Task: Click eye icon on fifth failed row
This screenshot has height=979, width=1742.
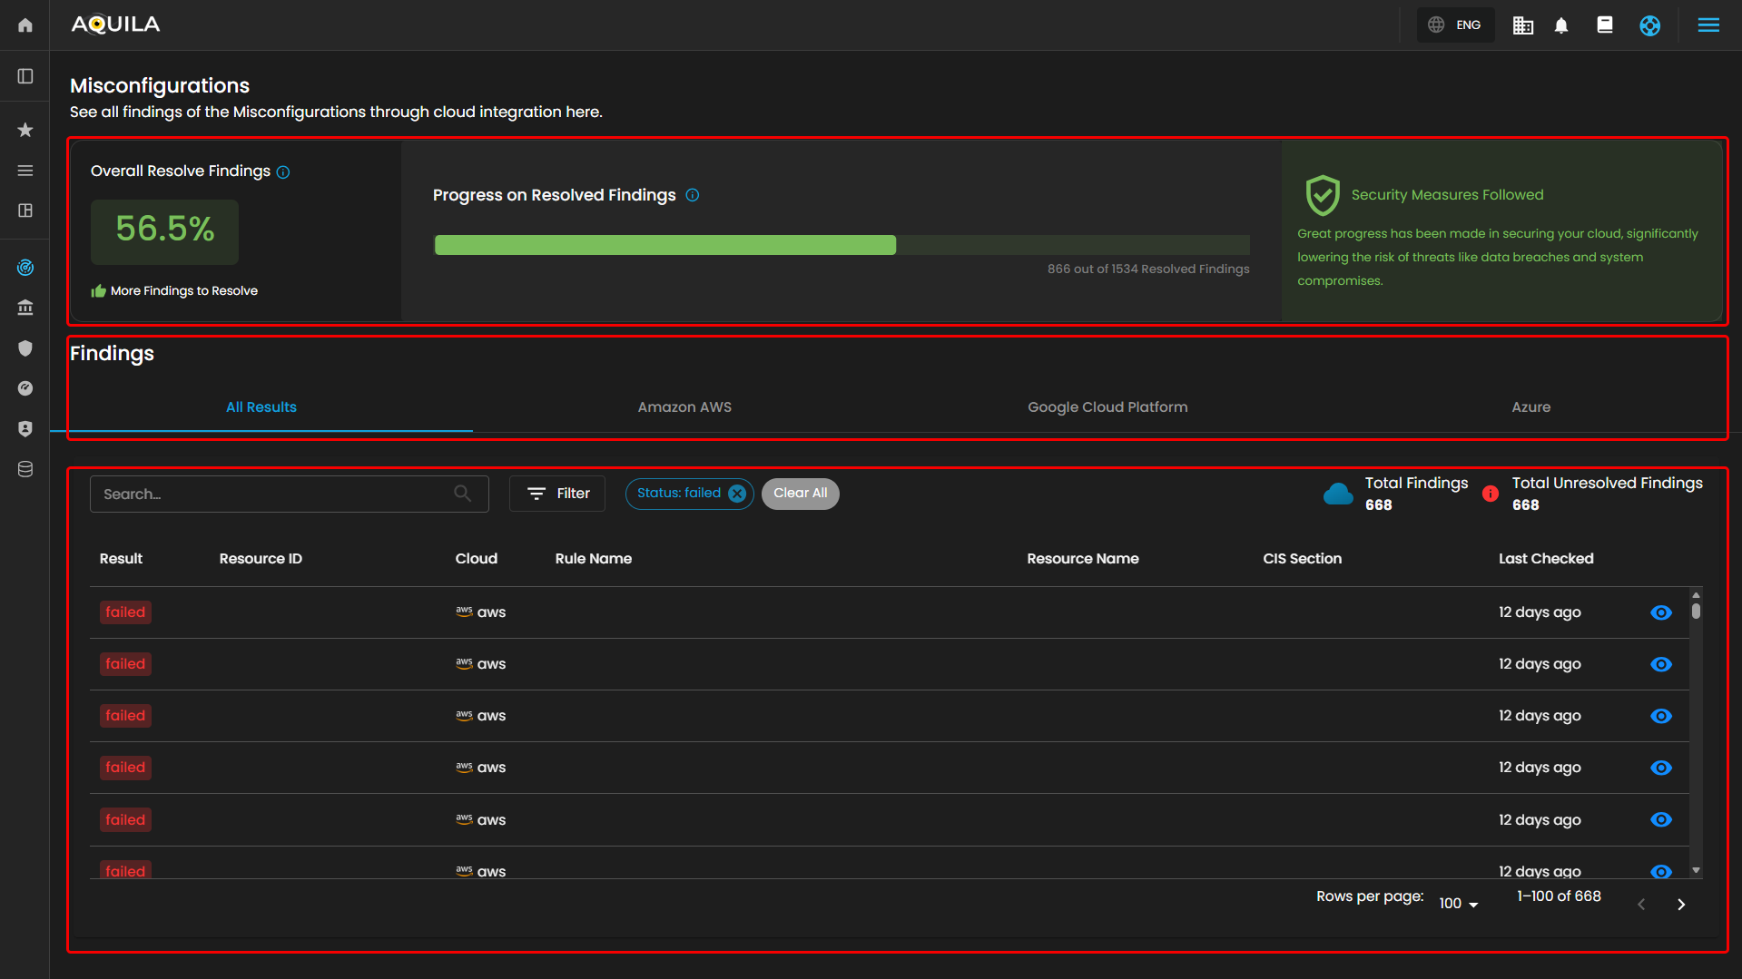Action: click(x=1660, y=819)
